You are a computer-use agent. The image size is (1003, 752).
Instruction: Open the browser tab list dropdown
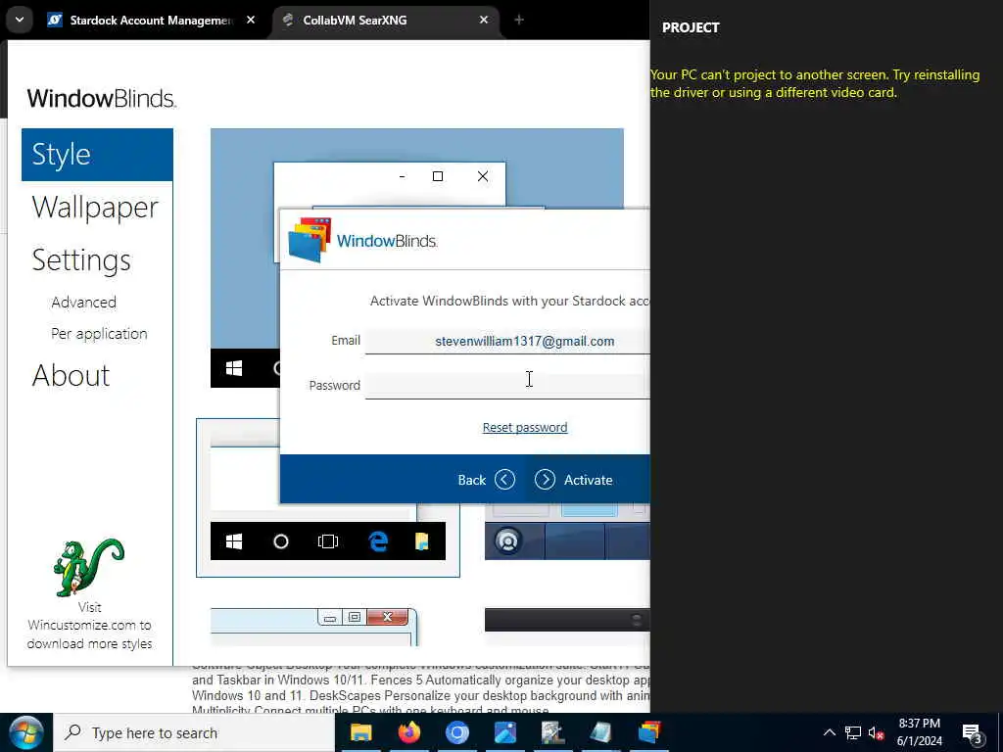(20, 20)
